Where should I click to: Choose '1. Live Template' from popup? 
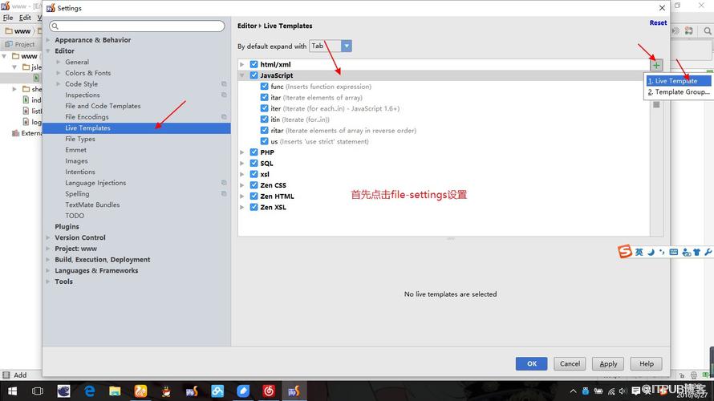coord(678,80)
